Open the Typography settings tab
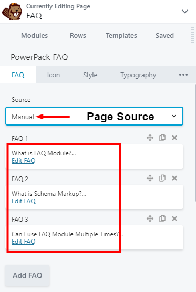The width and height of the screenshot is (196, 292). pyautogui.click(x=138, y=75)
